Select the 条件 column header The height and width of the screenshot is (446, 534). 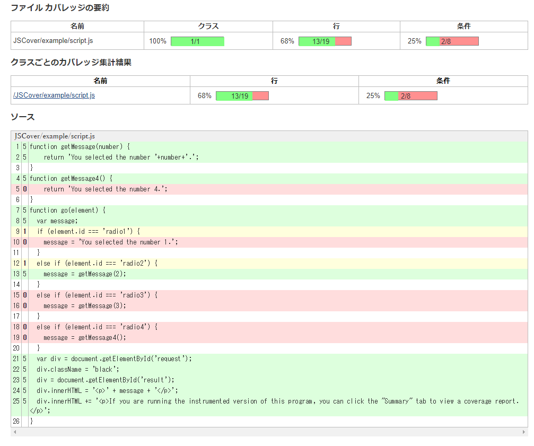(x=464, y=26)
